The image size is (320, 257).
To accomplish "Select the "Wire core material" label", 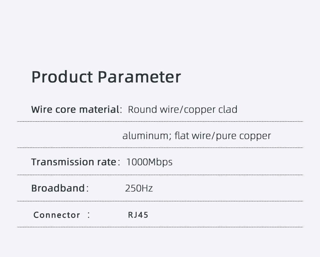I will (75, 109).
